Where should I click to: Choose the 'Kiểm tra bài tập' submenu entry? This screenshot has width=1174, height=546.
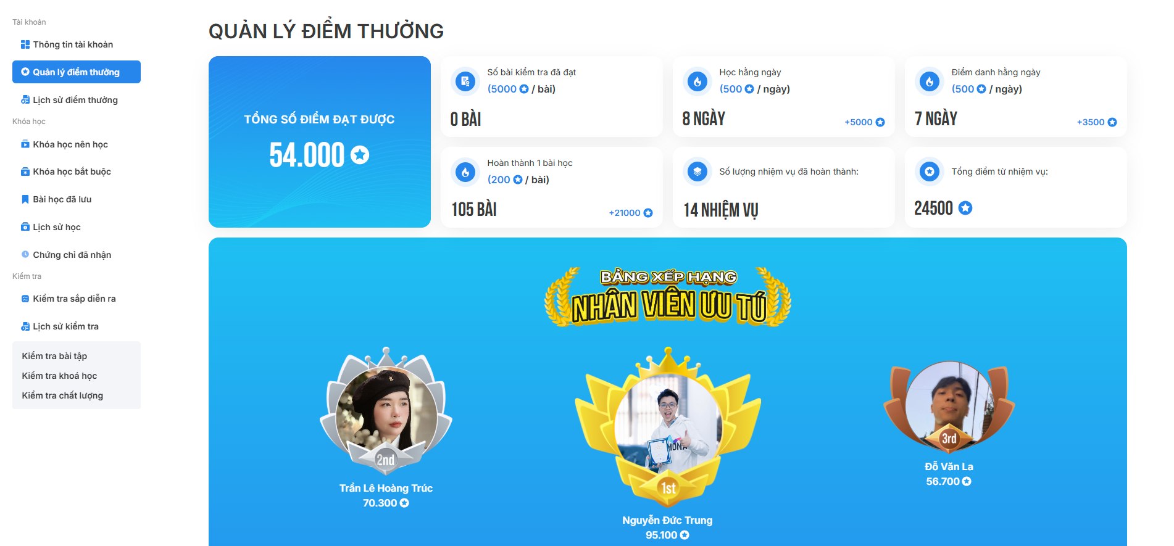click(54, 356)
